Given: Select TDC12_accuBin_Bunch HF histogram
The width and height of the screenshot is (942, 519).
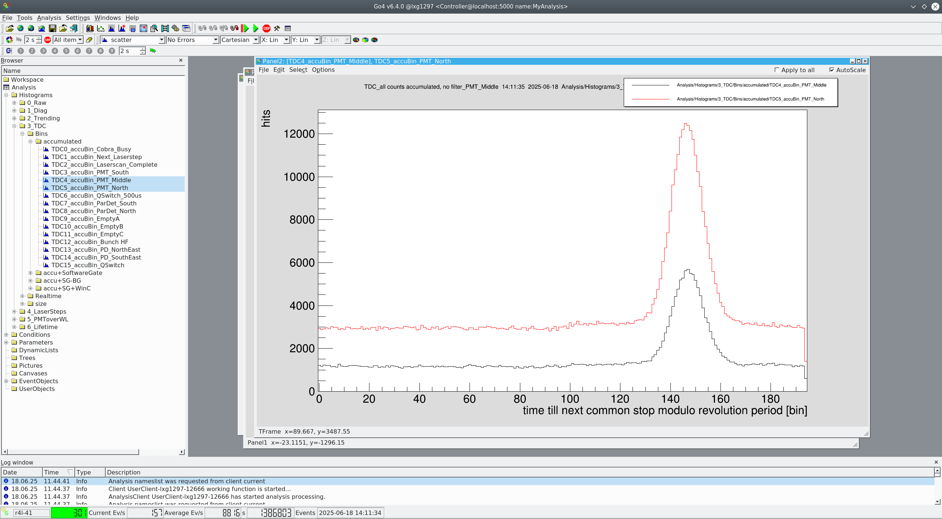Looking at the screenshot, I should [90, 242].
